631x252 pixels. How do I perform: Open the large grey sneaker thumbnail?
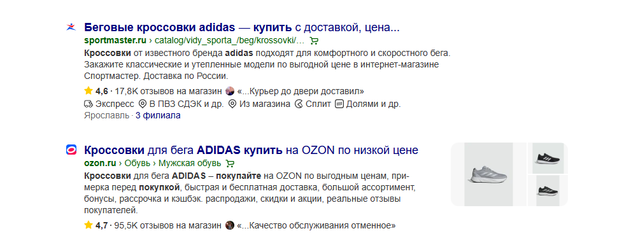(x=488, y=174)
